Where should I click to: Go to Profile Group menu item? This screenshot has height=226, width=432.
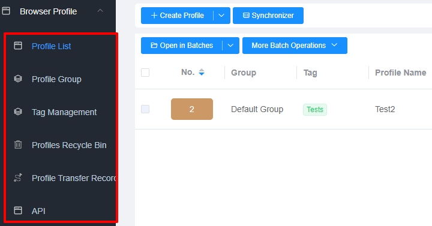(56, 79)
